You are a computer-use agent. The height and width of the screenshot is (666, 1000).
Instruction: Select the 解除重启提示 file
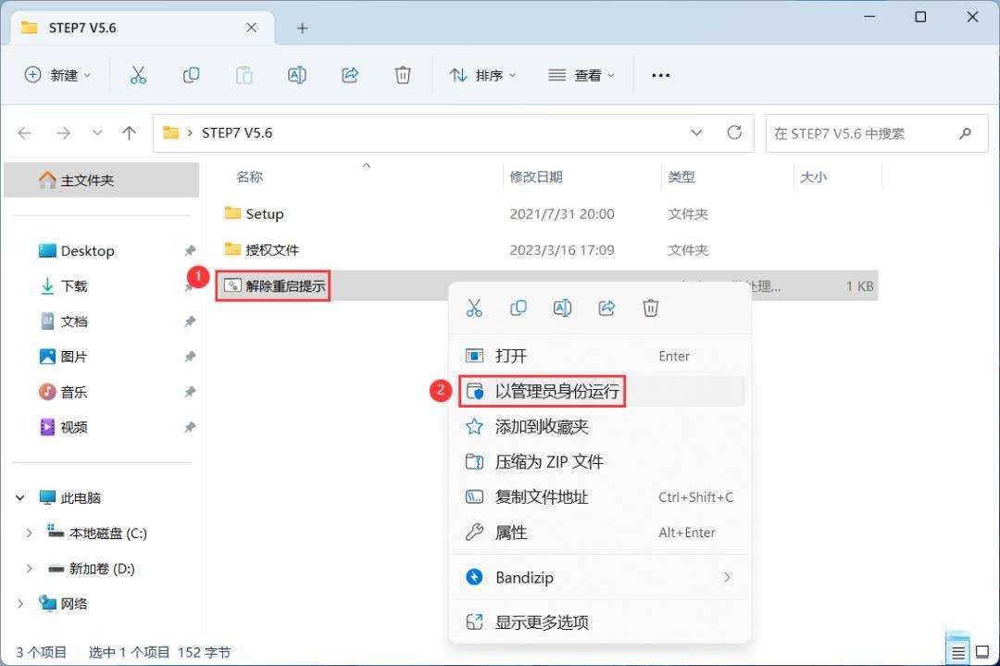click(x=273, y=286)
